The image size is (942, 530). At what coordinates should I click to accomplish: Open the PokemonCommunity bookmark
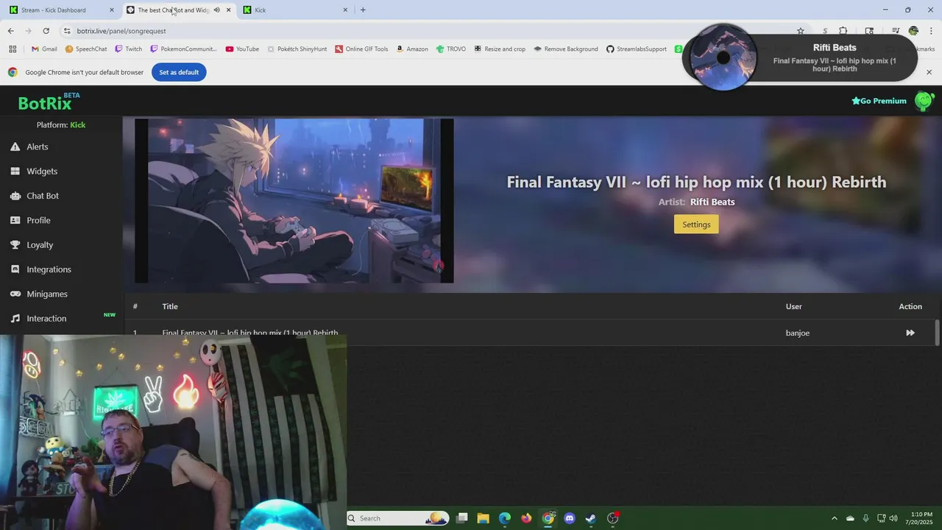point(183,49)
